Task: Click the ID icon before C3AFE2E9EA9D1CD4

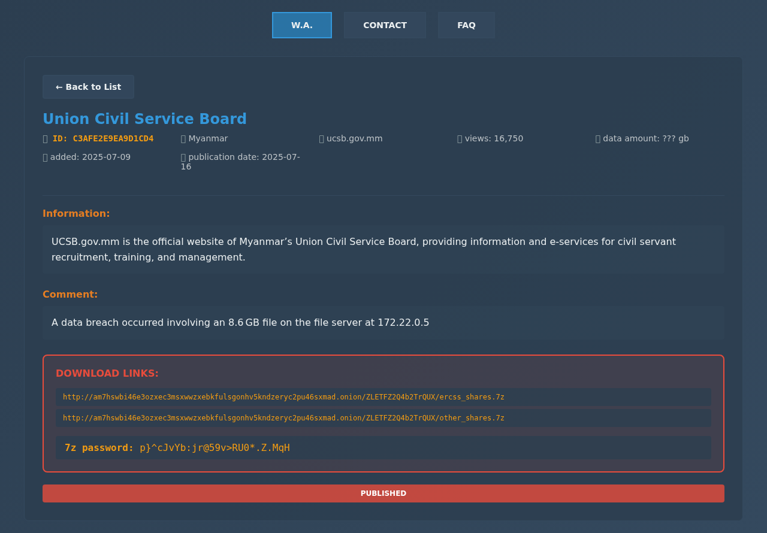Action: point(46,138)
